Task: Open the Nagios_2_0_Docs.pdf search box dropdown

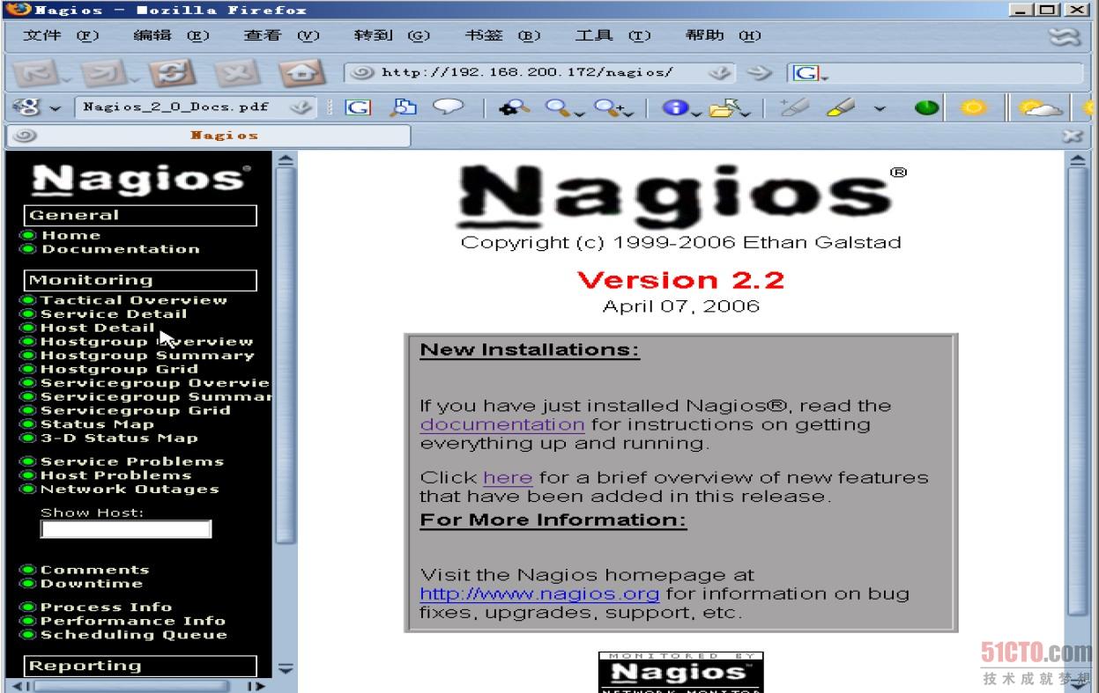Action: [x=302, y=107]
